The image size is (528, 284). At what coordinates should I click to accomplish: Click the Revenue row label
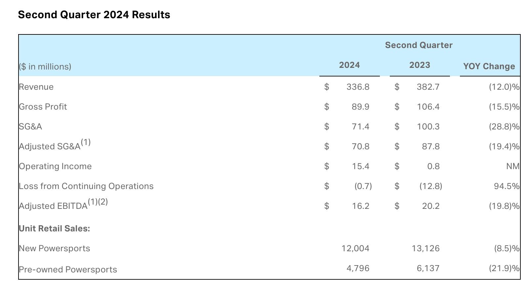pyautogui.click(x=36, y=87)
